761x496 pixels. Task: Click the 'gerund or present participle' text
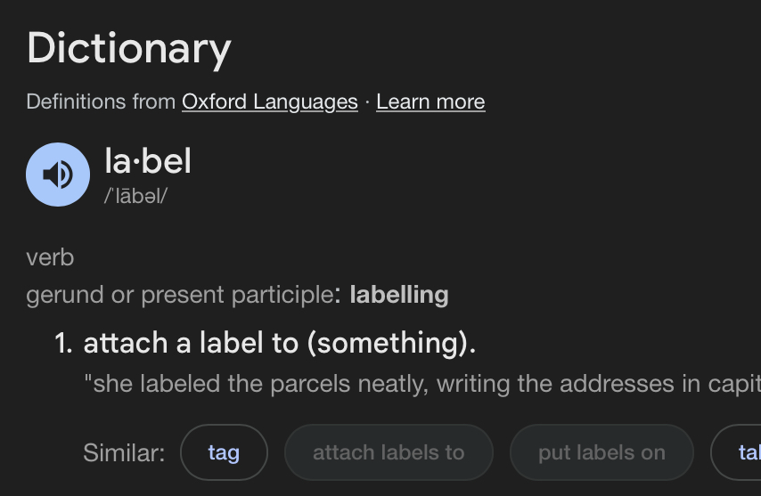click(180, 295)
